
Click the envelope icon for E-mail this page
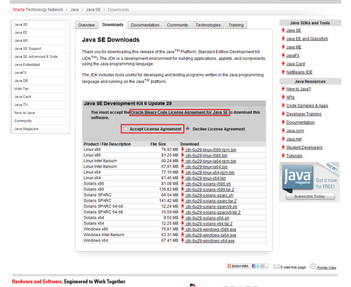pos(276,267)
